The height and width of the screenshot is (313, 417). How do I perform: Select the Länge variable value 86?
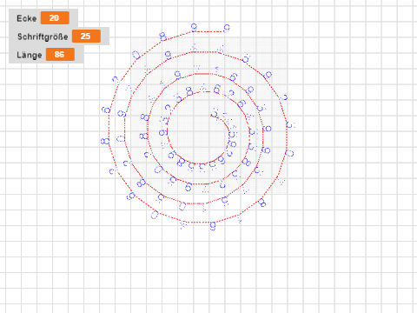pos(60,55)
